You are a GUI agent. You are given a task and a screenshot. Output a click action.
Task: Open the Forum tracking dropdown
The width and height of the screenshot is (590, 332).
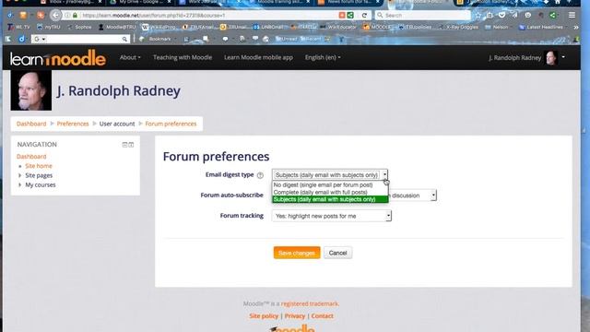[x=332, y=216]
